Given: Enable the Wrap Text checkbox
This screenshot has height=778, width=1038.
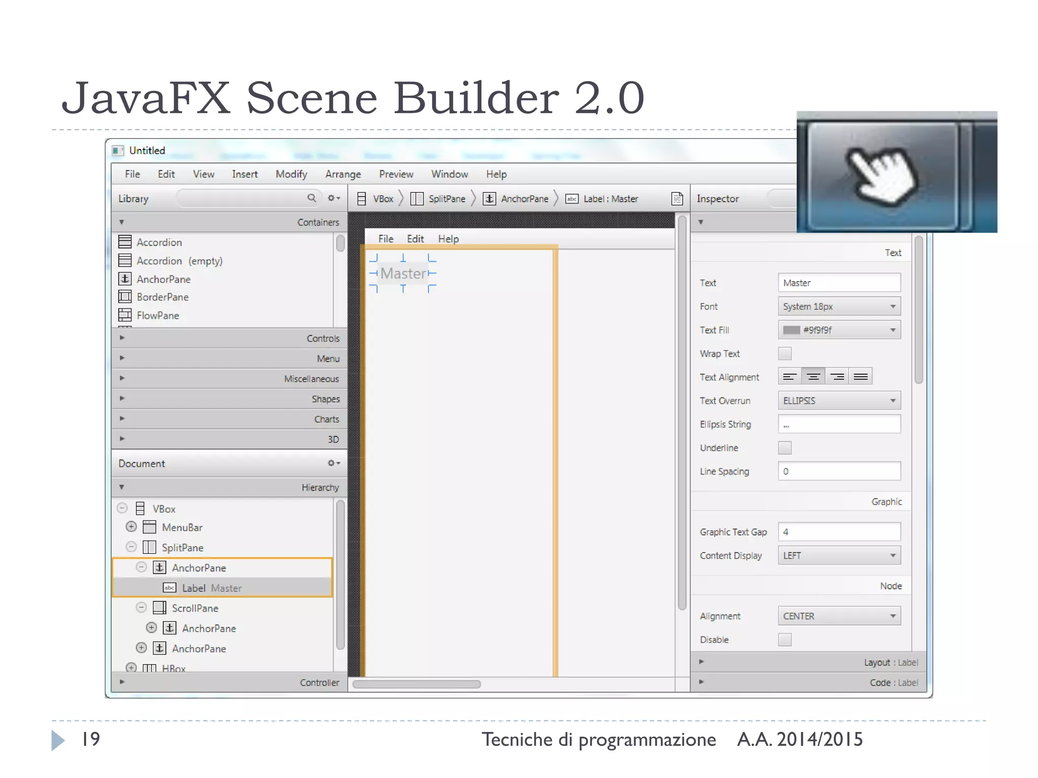Looking at the screenshot, I should point(785,353).
